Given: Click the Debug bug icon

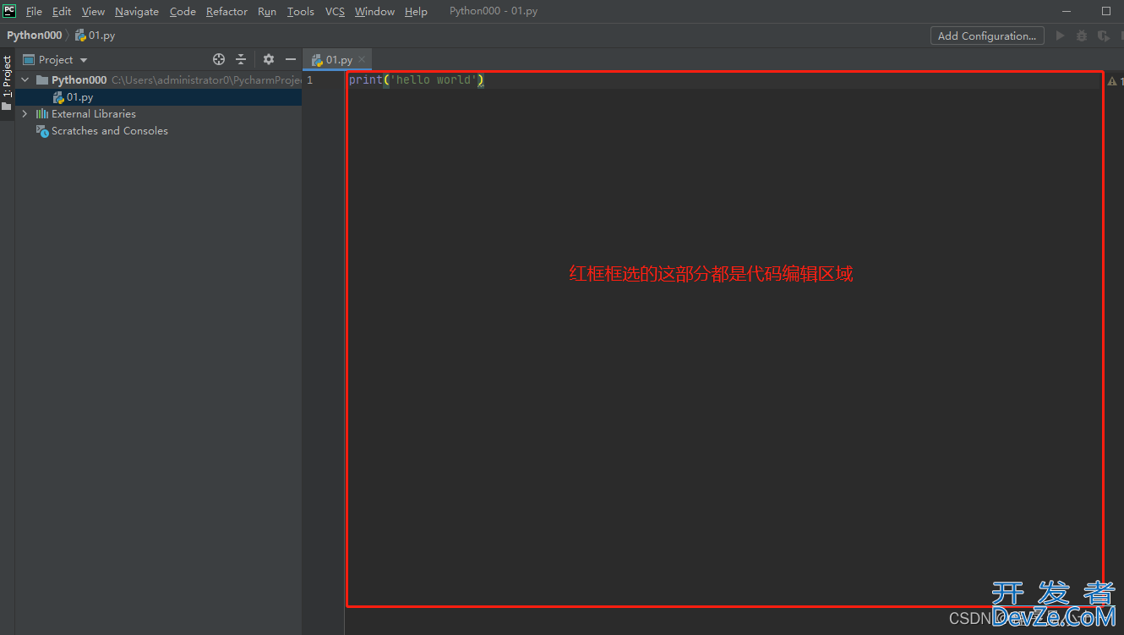Looking at the screenshot, I should (1082, 36).
